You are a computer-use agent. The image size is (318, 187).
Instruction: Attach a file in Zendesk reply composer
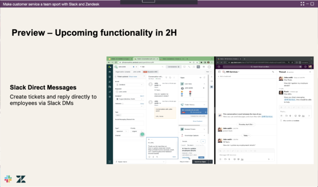point(154,157)
